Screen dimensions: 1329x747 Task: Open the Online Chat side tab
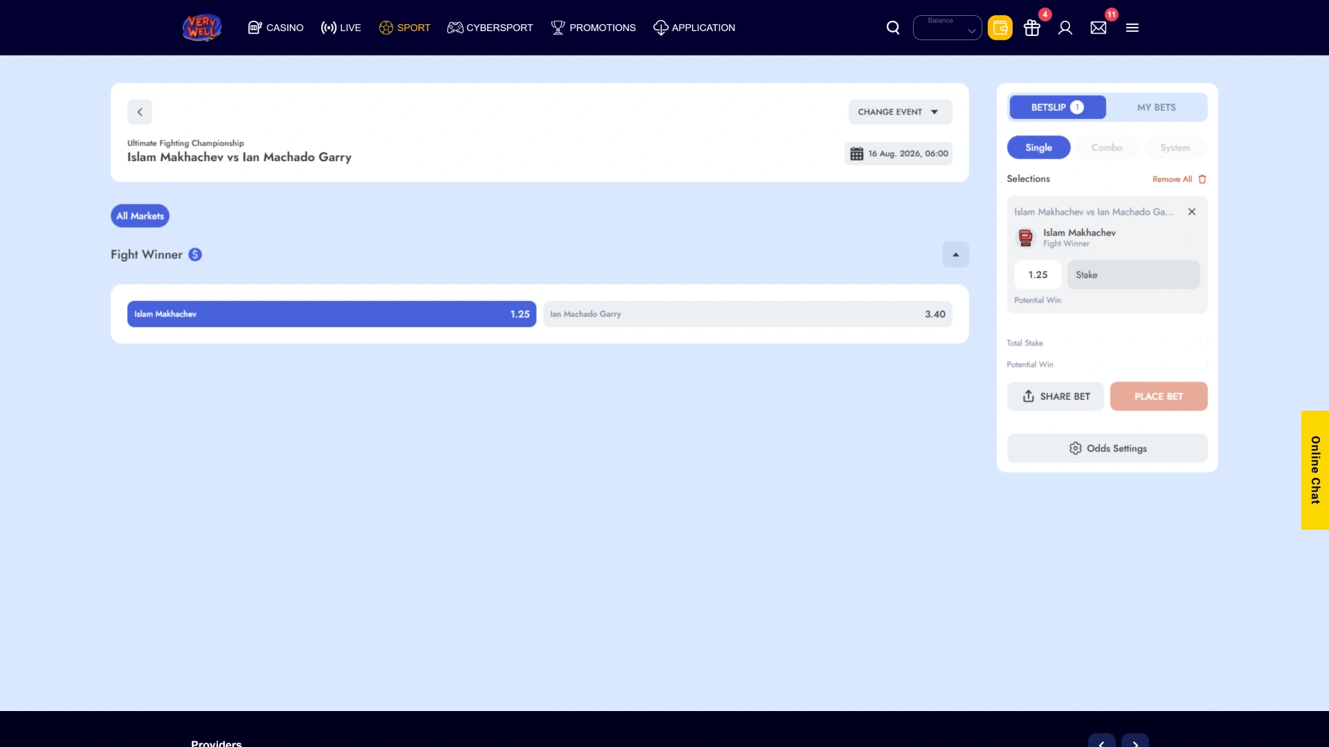[1315, 470]
